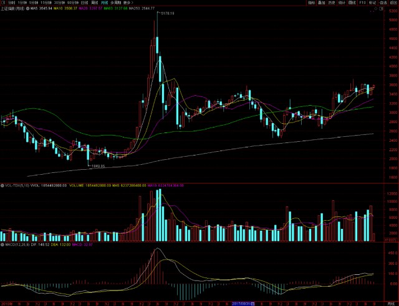The height and width of the screenshot is (306, 399).
Task: Click the 返回 back button
Action: (x=393, y=2)
